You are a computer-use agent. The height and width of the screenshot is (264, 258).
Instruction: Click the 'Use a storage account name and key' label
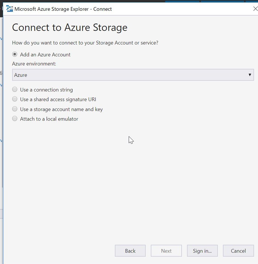pos(61,109)
